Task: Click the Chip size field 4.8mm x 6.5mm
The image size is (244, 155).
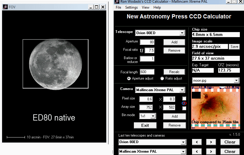Action: coord(216,34)
